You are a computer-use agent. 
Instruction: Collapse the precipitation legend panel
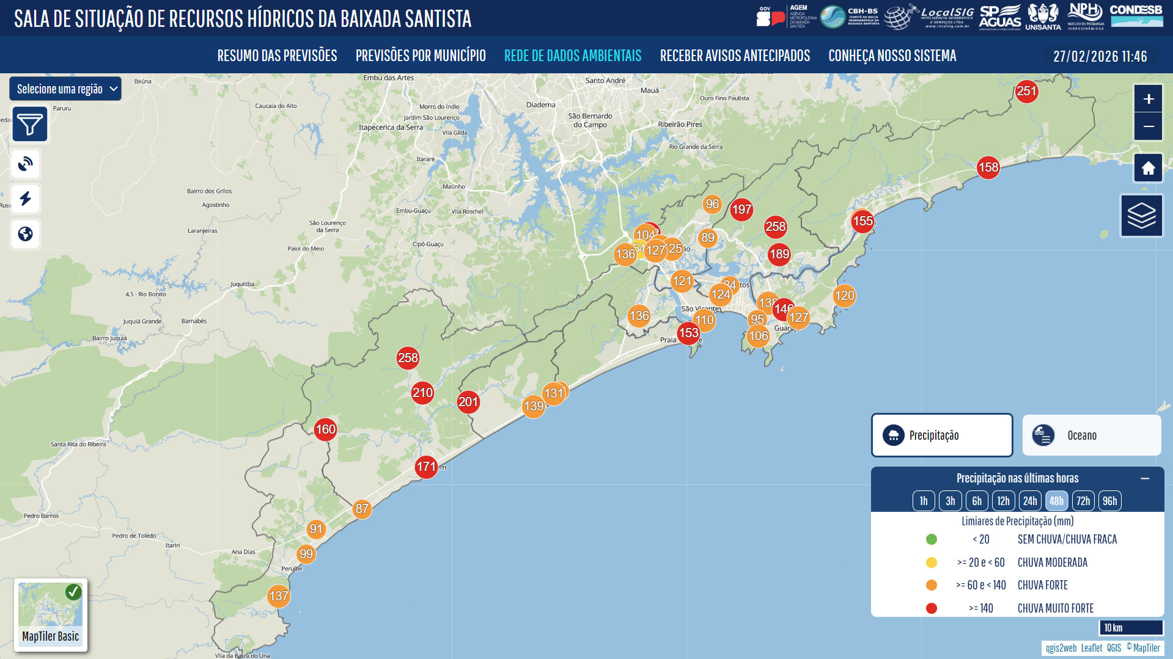coord(1144,478)
